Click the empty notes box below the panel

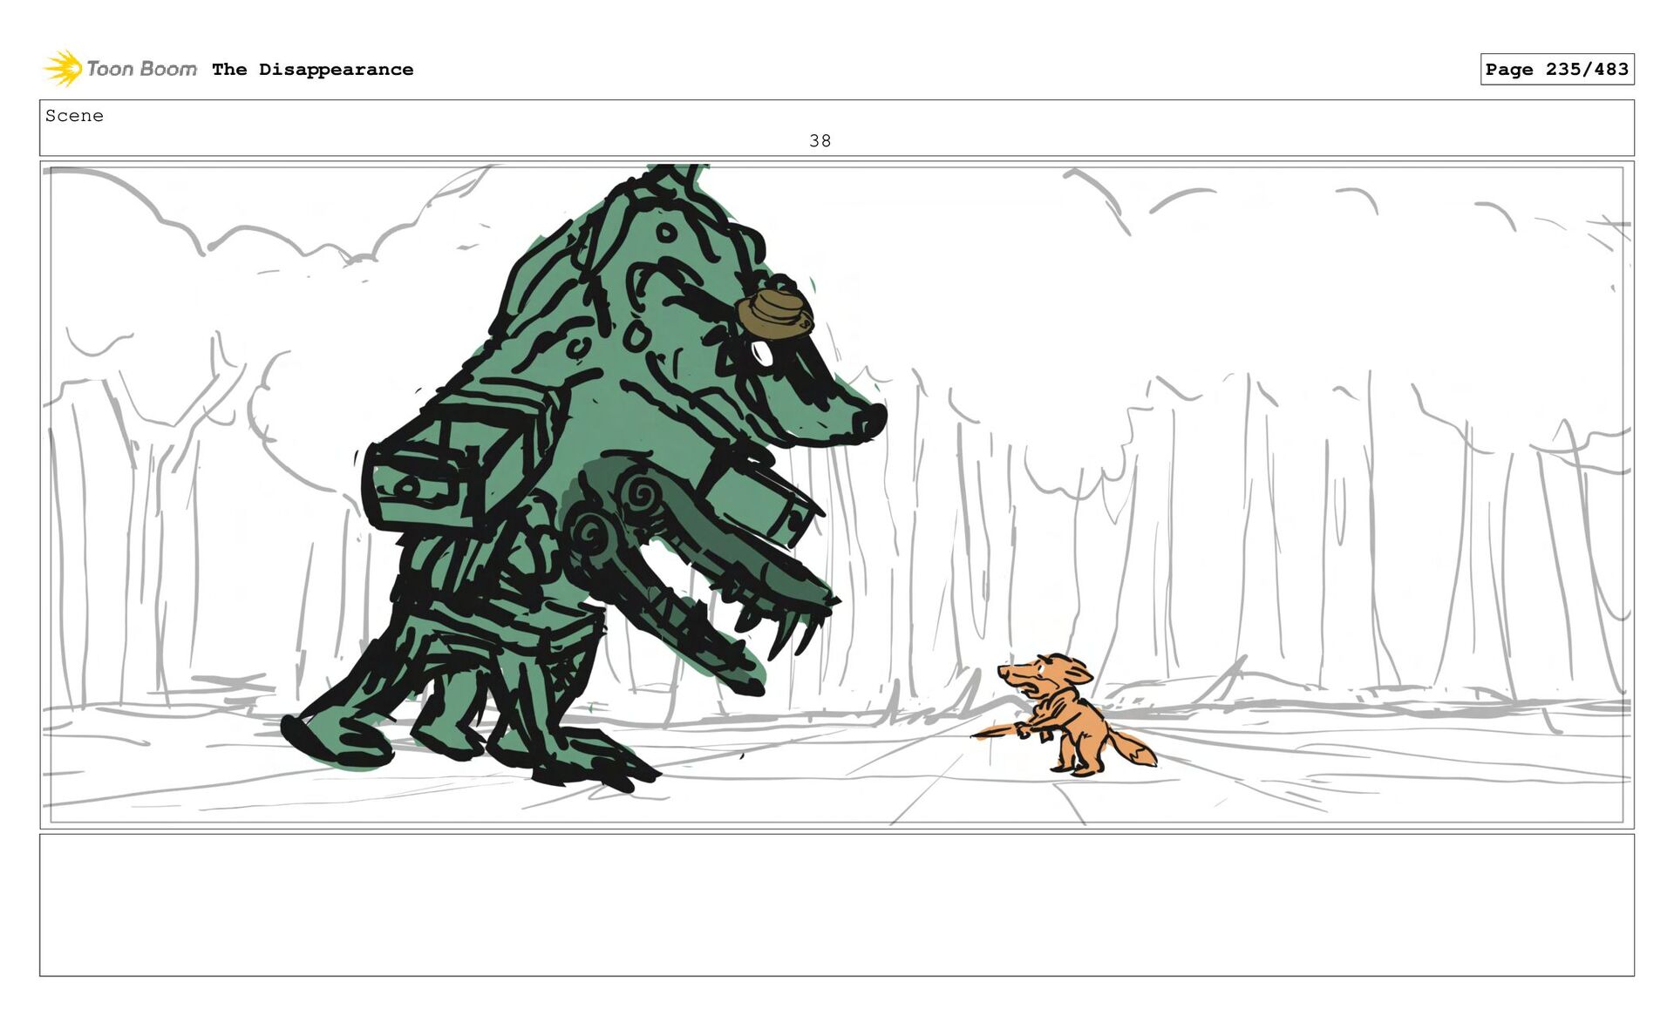click(837, 904)
